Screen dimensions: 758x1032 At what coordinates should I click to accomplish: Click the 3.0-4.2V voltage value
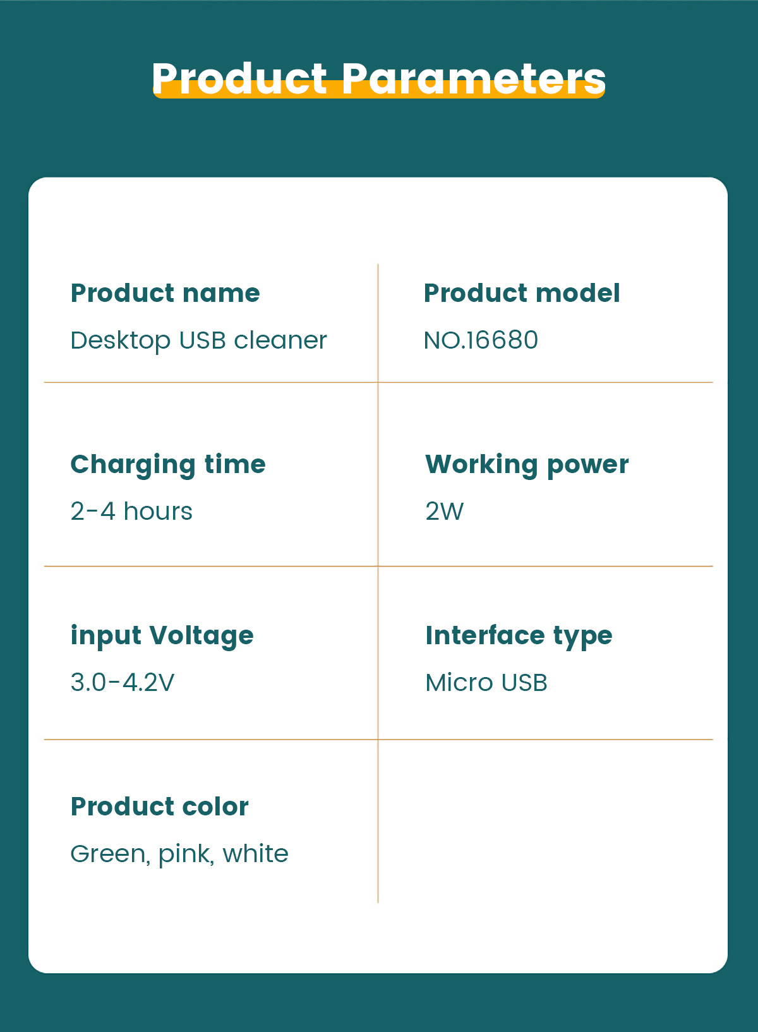point(123,682)
